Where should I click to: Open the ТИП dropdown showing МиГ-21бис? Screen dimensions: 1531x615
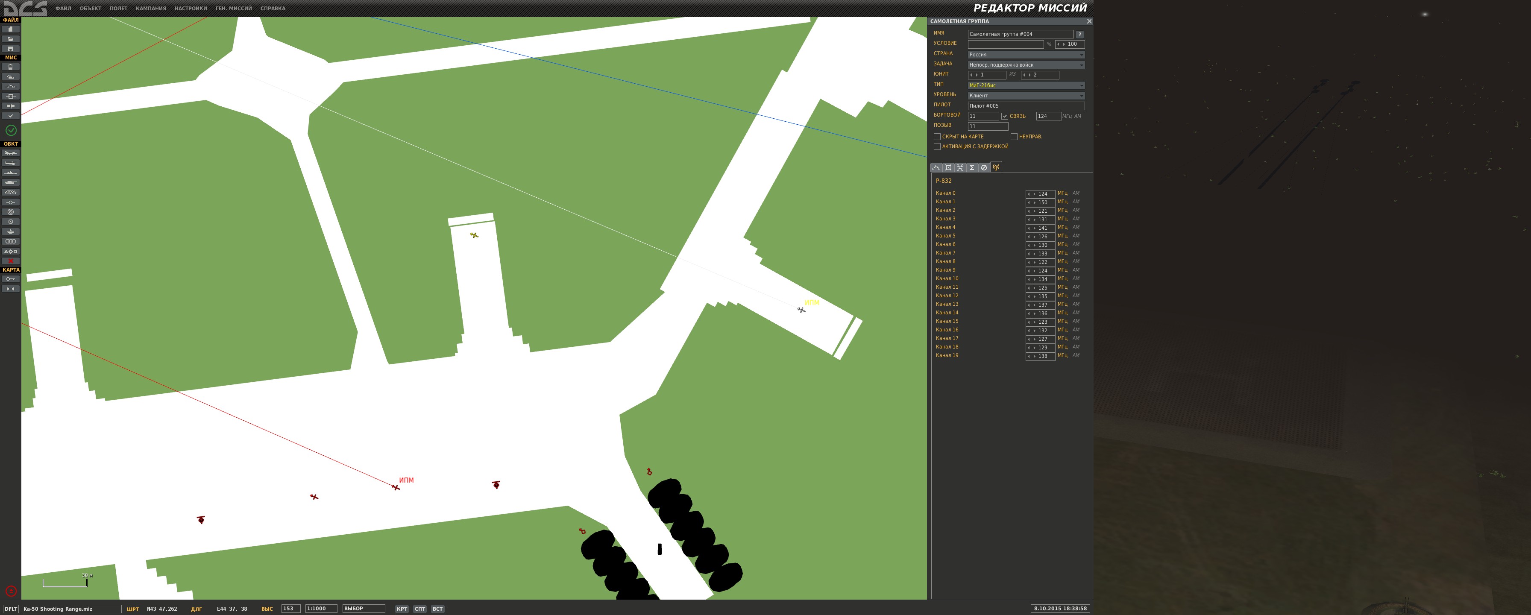tap(1026, 85)
